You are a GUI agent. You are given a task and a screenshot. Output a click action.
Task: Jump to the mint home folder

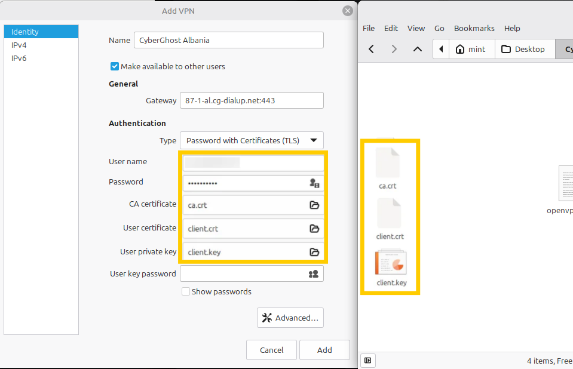click(471, 49)
